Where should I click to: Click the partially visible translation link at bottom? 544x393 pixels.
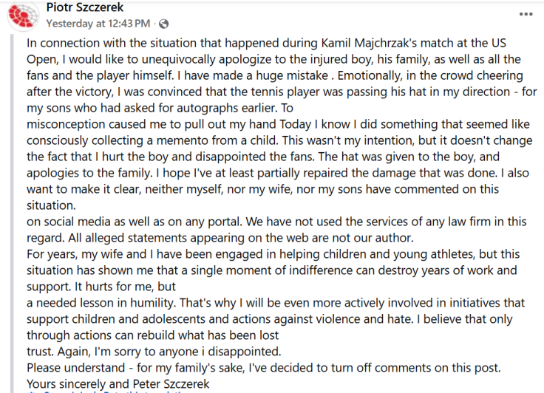point(109,392)
